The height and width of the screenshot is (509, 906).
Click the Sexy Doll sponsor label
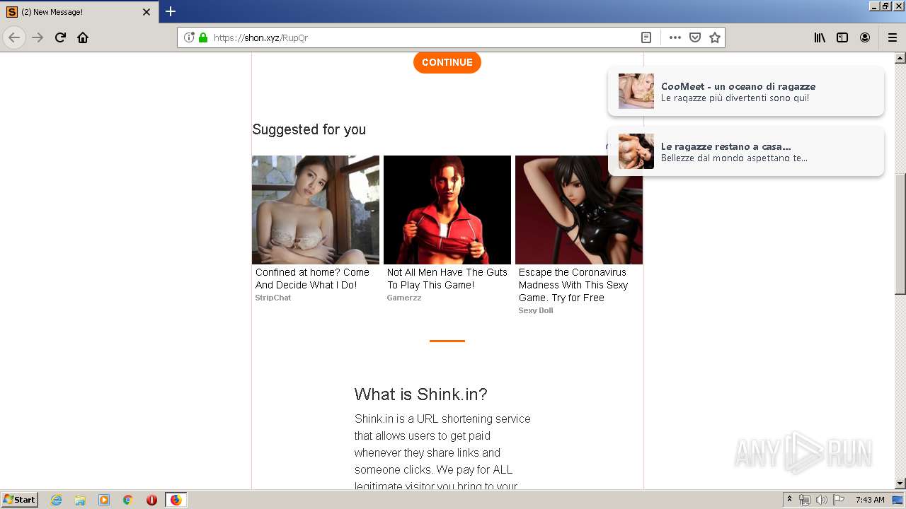tap(536, 310)
